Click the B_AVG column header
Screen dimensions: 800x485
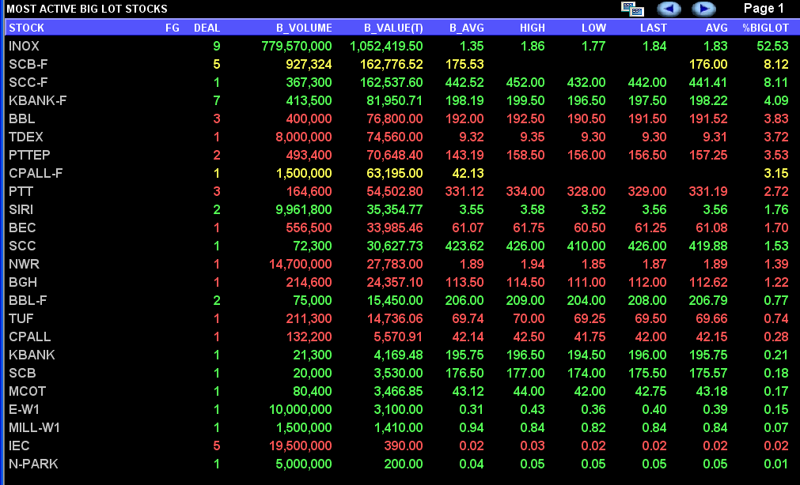pos(466,28)
